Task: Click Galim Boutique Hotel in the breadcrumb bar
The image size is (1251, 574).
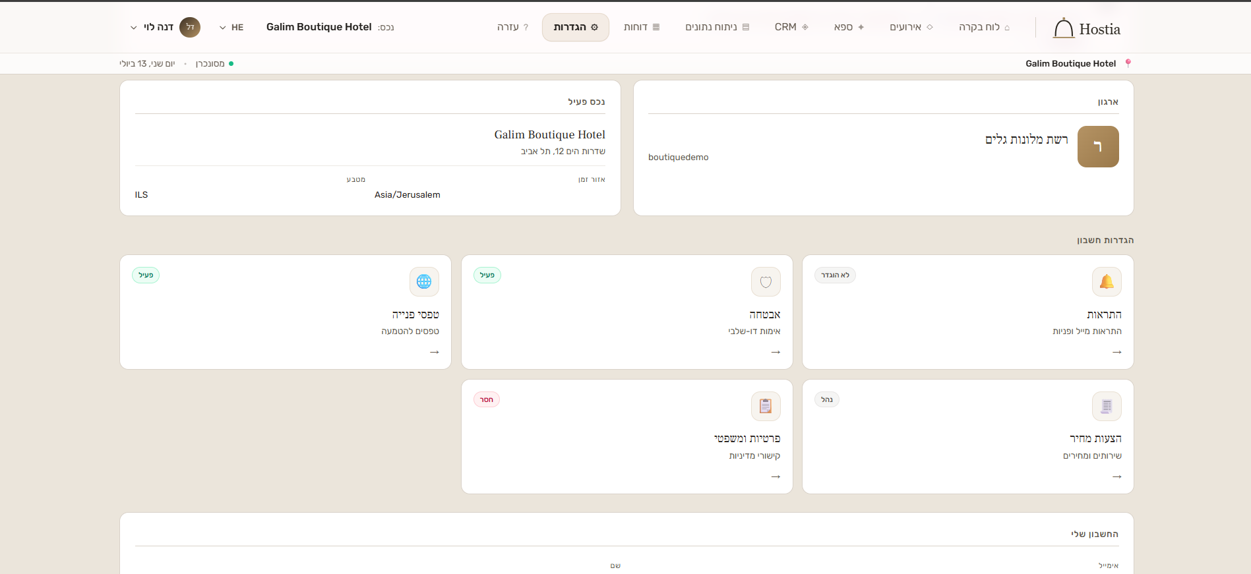Action: tap(1070, 63)
